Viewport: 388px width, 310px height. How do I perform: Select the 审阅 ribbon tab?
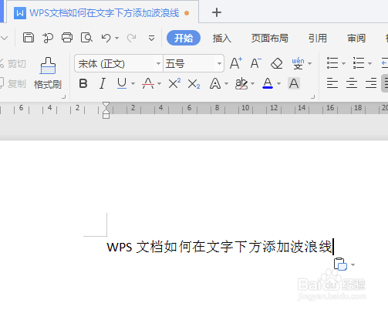click(356, 39)
